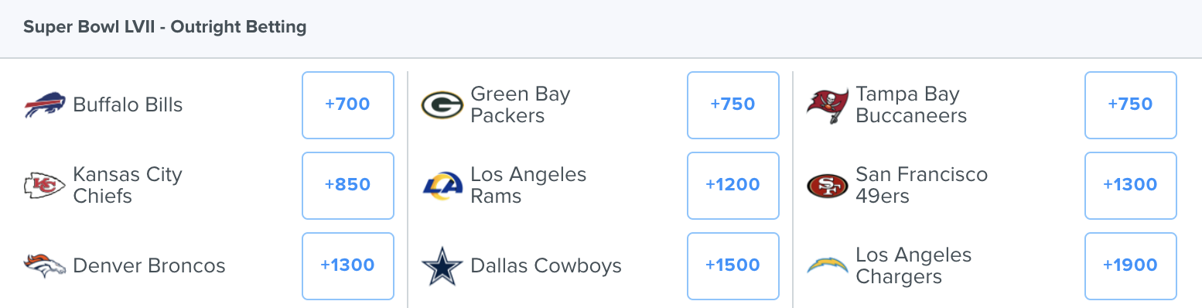The width and height of the screenshot is (1202, 308).
Task: Click the Dallas Cowboys star logo
Action: point(442,265)
